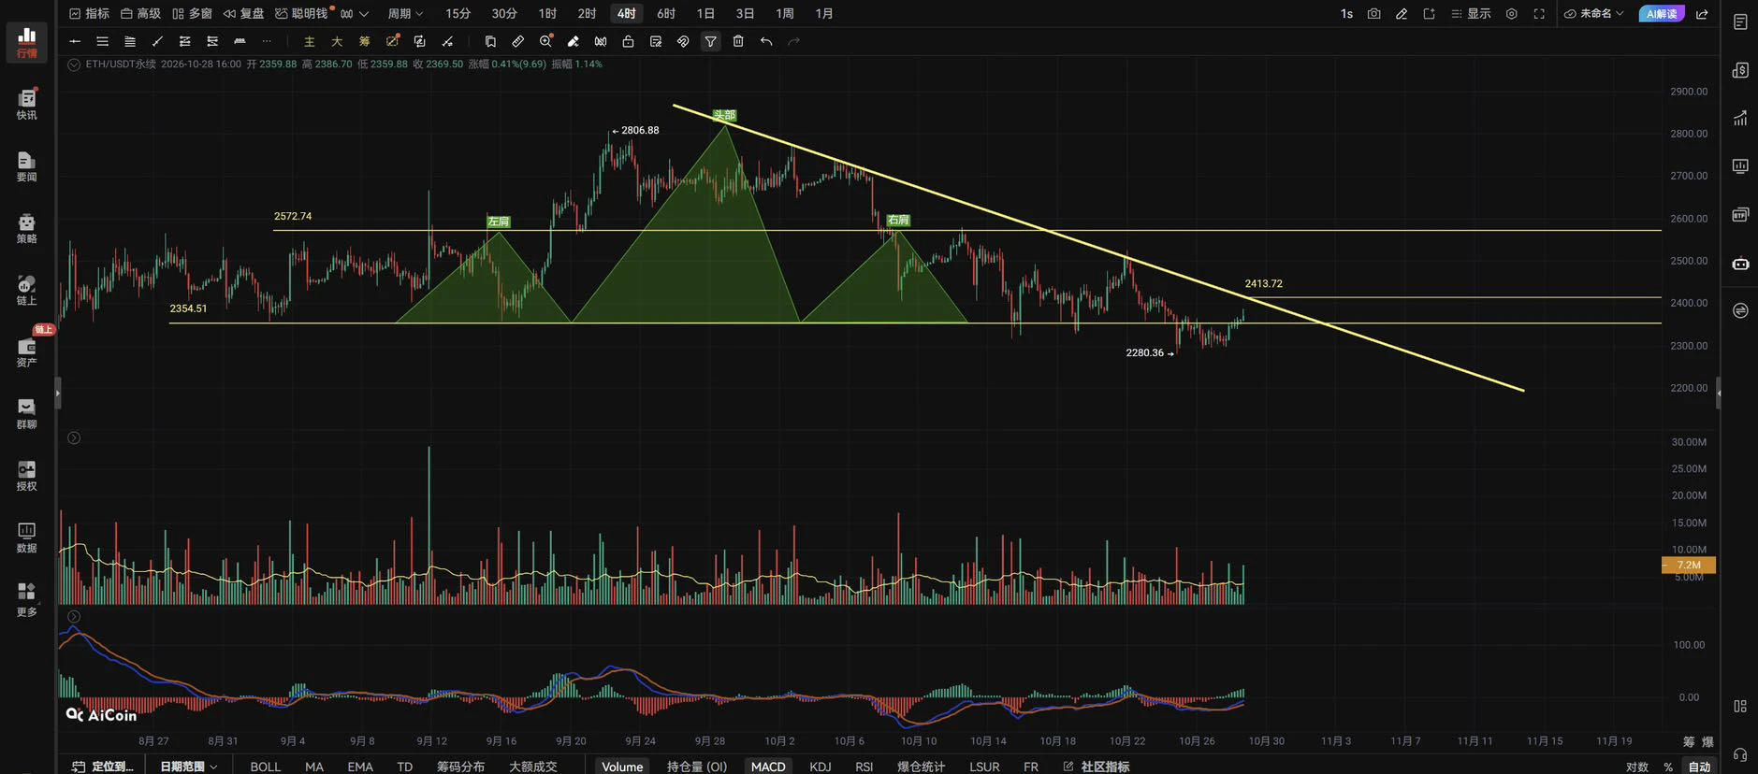Click the trash icon to delete drawings

pos(738,41)
